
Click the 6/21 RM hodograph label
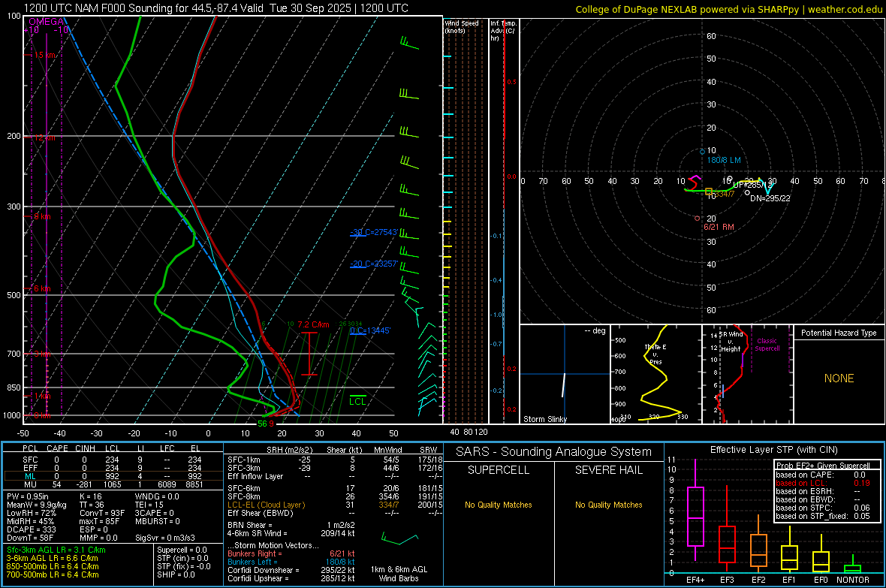(x=719, y=227)
